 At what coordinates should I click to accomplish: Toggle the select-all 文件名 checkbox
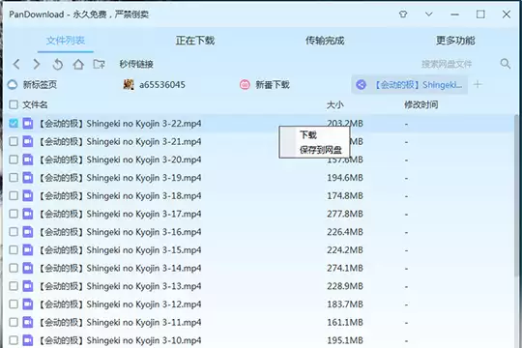pyautogui.click(x=14, y=105)
